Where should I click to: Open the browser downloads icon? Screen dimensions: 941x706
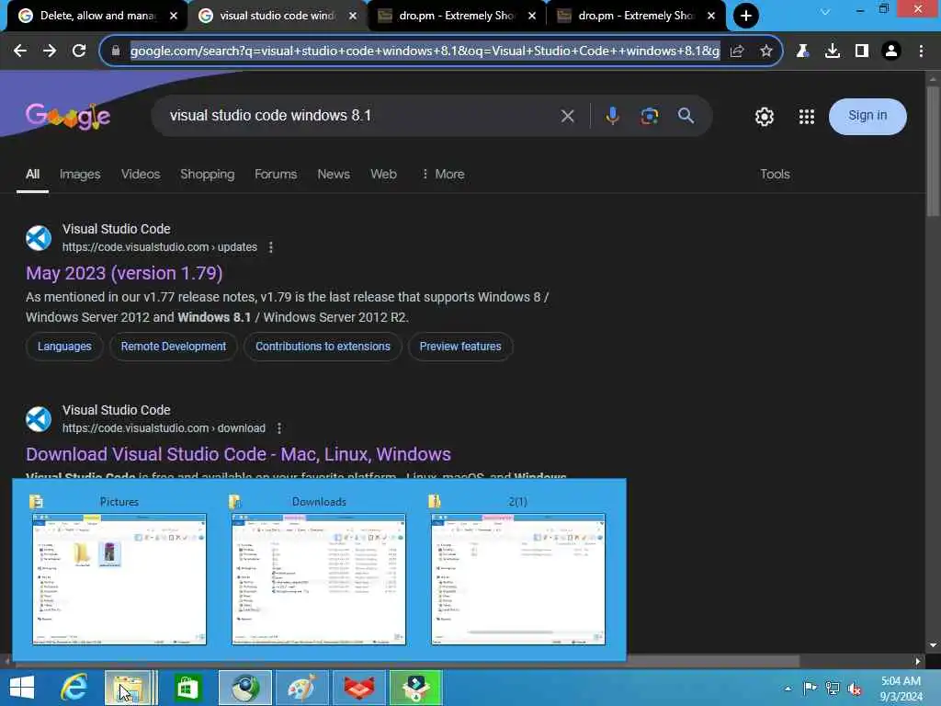pos(833,51)
